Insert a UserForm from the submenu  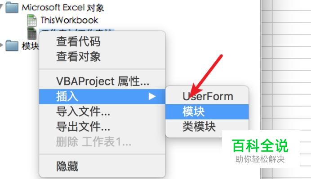tap(207, 96)
